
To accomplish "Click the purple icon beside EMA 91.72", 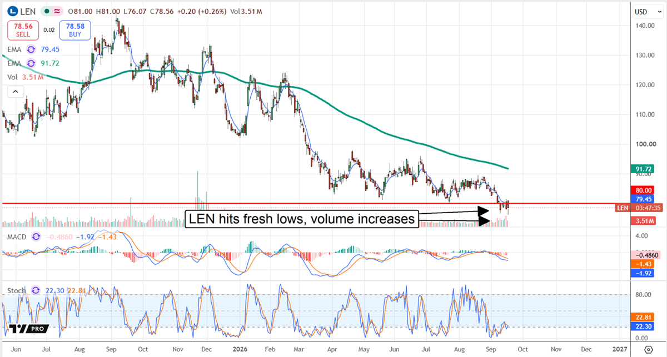I will [32, 63].
